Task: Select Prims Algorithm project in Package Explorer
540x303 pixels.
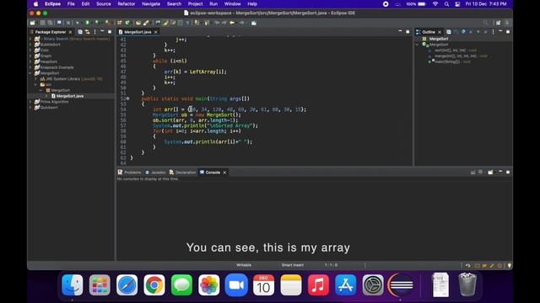Action: [54, 102]
